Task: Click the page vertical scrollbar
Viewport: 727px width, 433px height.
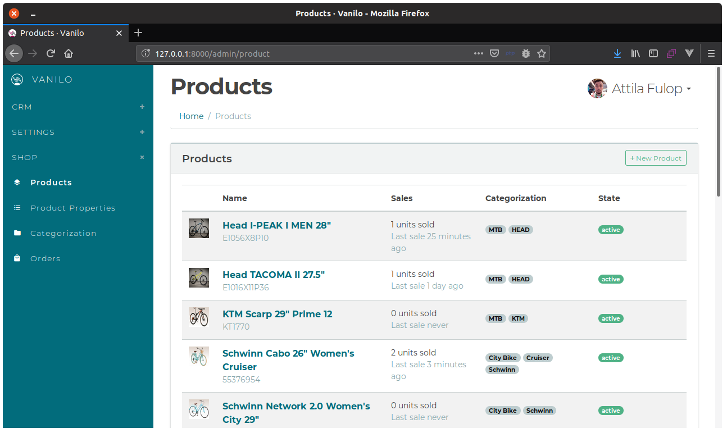Action: coord(719,132)
